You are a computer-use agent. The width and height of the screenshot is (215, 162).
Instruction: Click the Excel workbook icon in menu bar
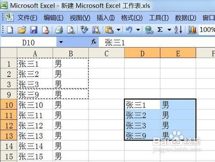[9, 17]
